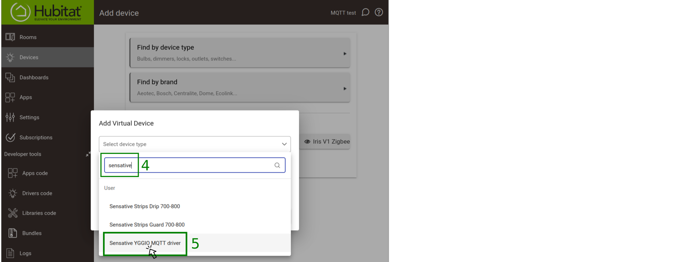Click the Logs document icon
Screen dimensions: 683x262
tap(10, 253)
